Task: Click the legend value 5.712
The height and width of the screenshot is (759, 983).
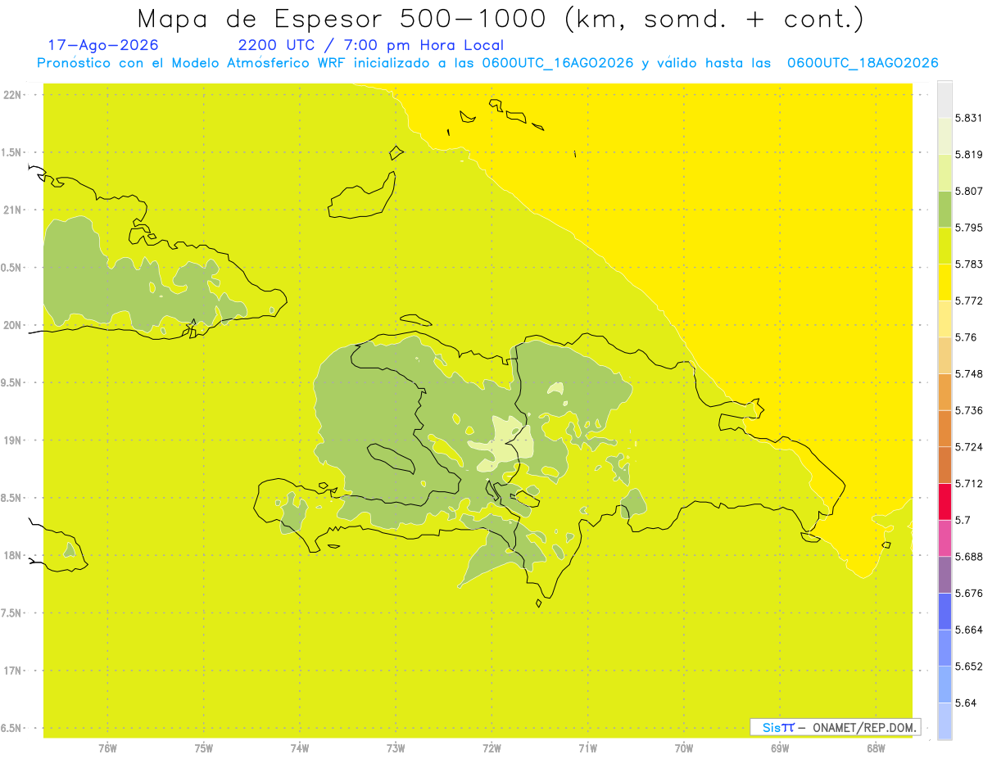Action: pyautogui.click(x=968, y=483)
